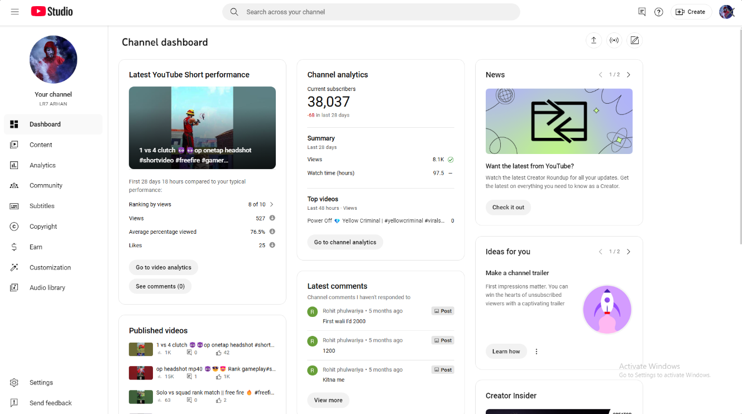
Task: Click the likes icon showing 42
Action: tap(219, 353)
